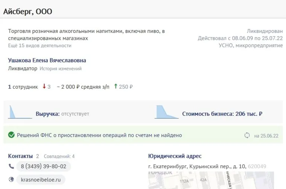Click the red down arrow near employee count

(x=44, y=86)
